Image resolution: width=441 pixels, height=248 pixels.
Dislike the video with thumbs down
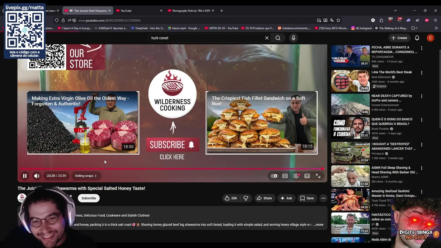(246, 198)
